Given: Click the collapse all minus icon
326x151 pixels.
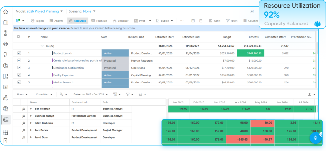Looking at the screenshot, I should coord(201,21).
